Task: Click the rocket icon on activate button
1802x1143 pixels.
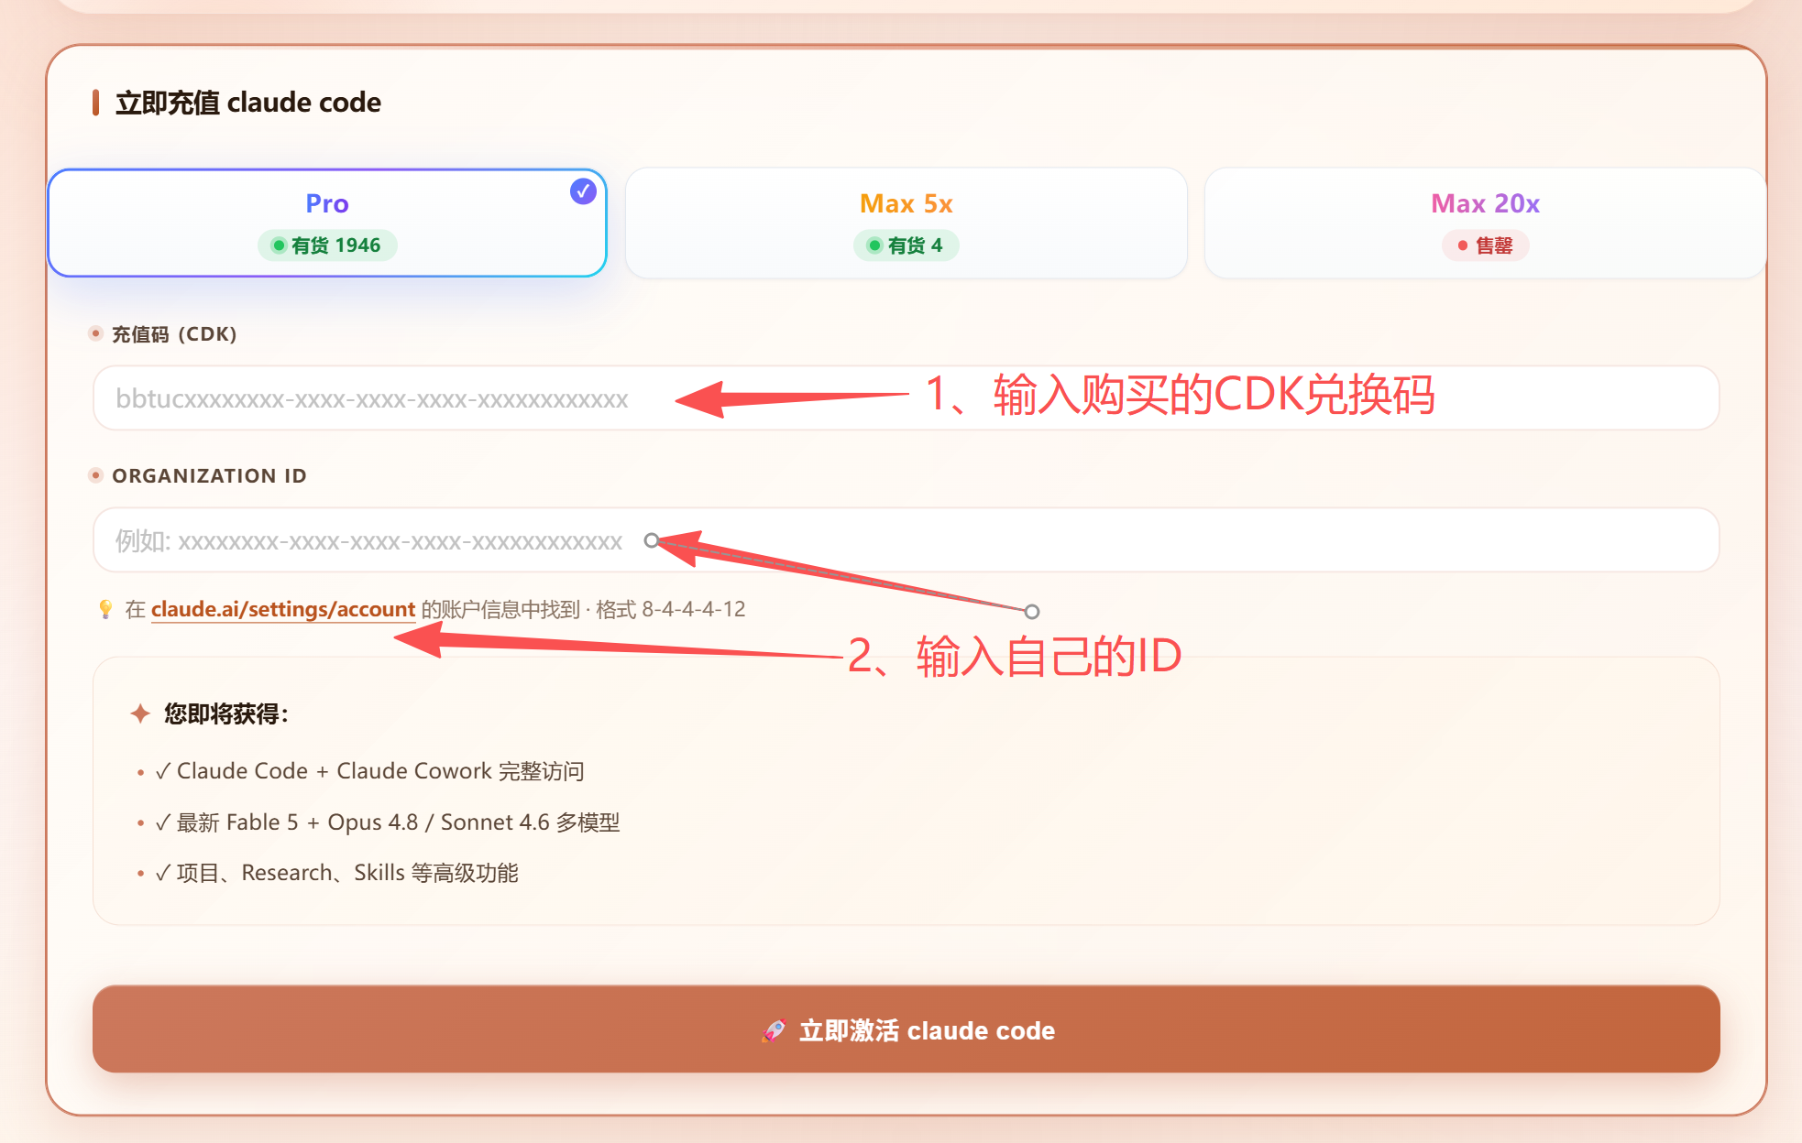Action: pyautogui.click(x=774, y=1030)
